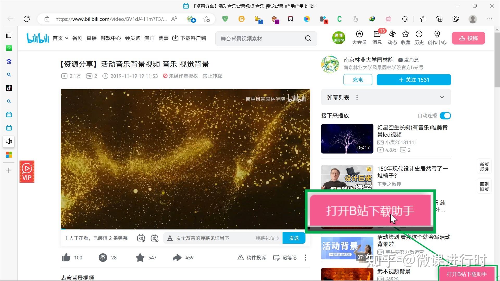Open 收藏 favorites icon in header
This screenshot has height=281, width=500.
click(406, 38)
